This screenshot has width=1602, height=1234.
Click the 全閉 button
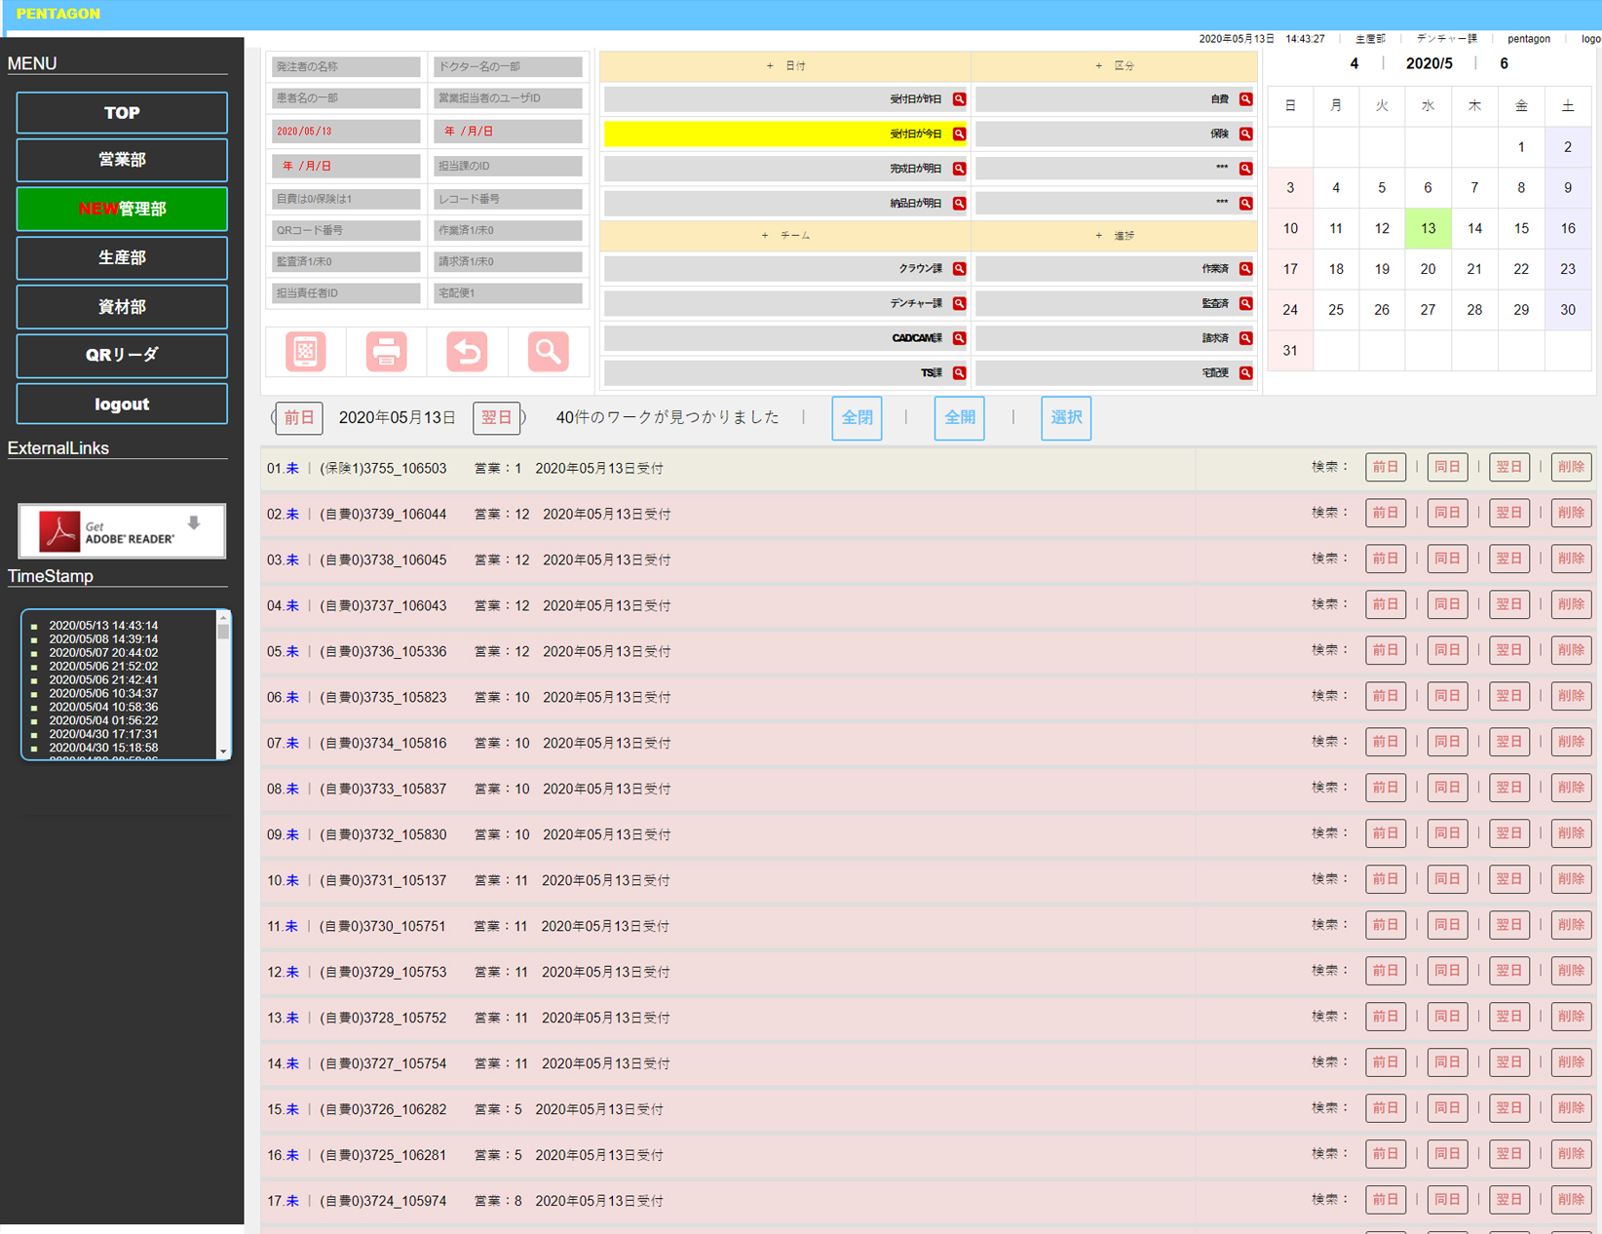[x=857, y=418]
